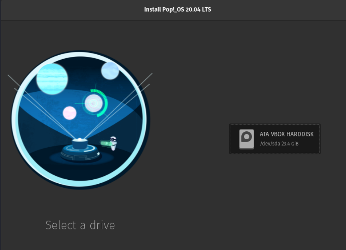Select the ATA VBOX HARDDISK drive button
Screen dimensions: 346x250
pyautogui.click(x=275, y=139)
